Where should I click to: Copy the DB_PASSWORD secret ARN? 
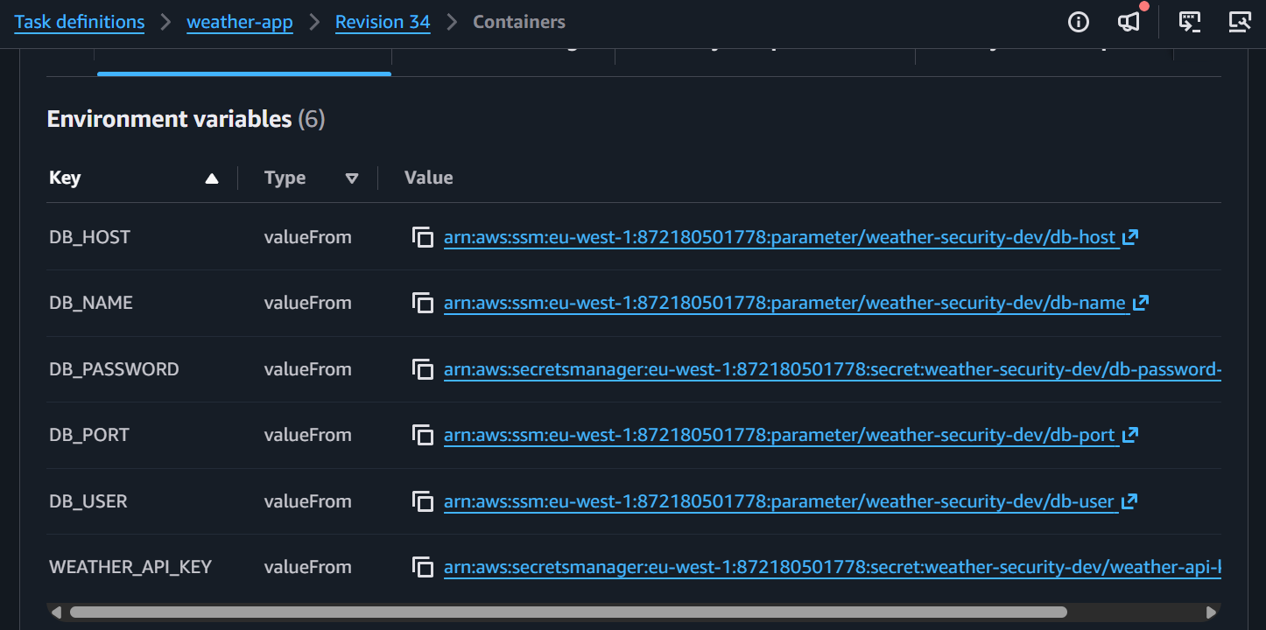(x=423, y=369)
